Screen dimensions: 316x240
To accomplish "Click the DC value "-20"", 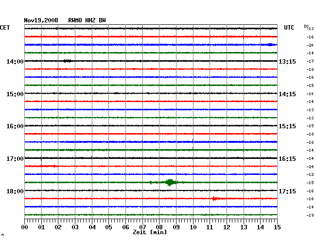I will (x=310, y=45).
